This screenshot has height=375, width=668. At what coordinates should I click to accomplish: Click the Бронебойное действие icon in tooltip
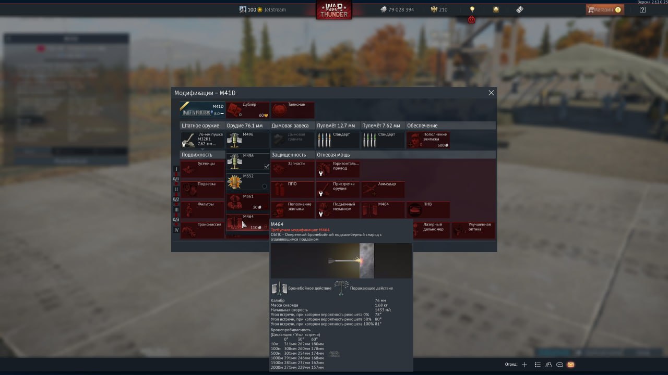(279, 288)
